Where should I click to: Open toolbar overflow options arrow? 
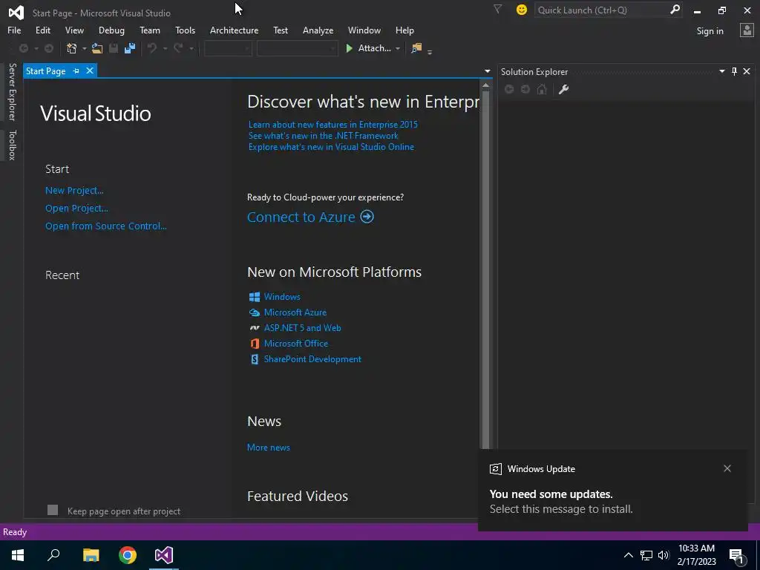pyautogui.click(x=430, y=51)
